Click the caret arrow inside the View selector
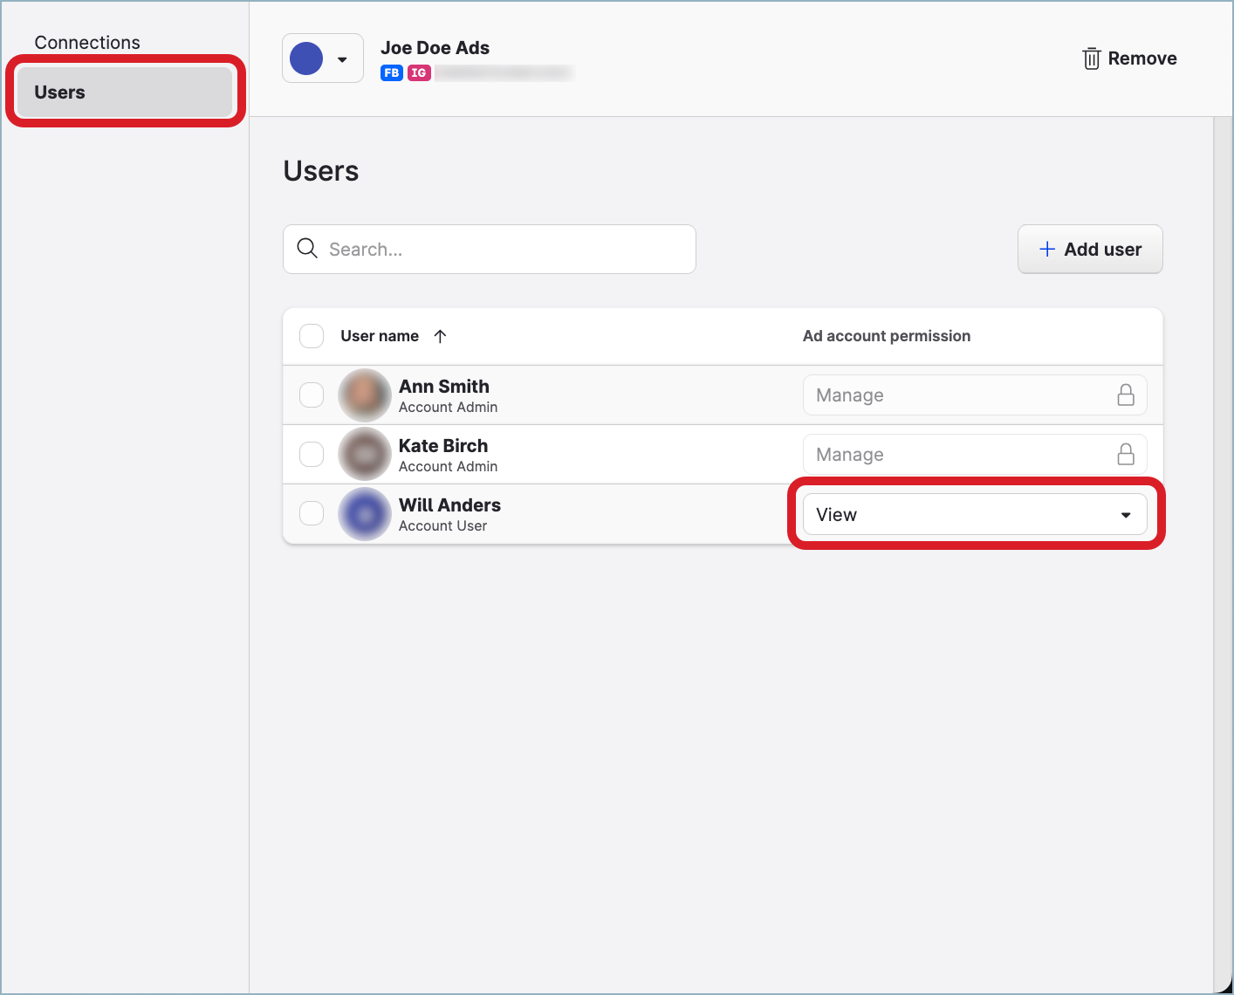The width and height of the screenshot is (1234, 995). pos(1126,514)
